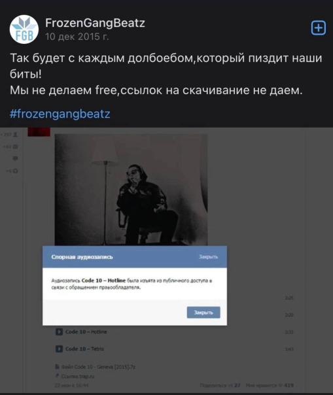Play the Code 10 – Tetris track

(59, 349)
